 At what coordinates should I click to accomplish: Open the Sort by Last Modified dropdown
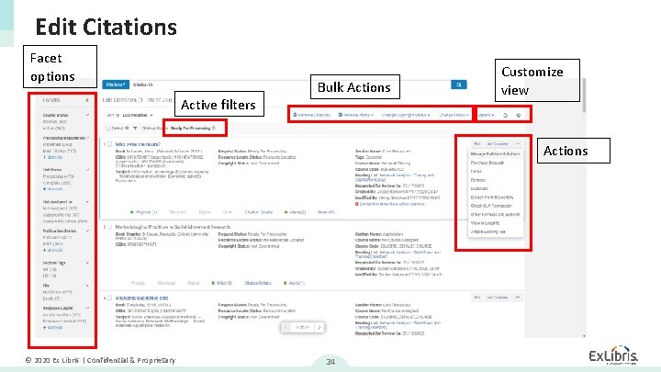point(129,115)
